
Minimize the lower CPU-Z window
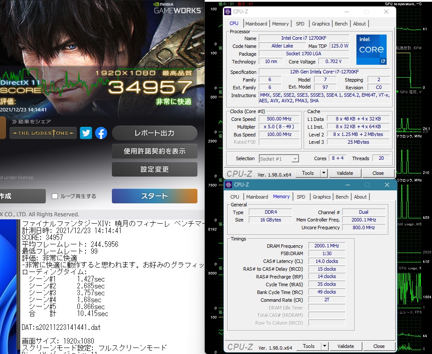348,185
